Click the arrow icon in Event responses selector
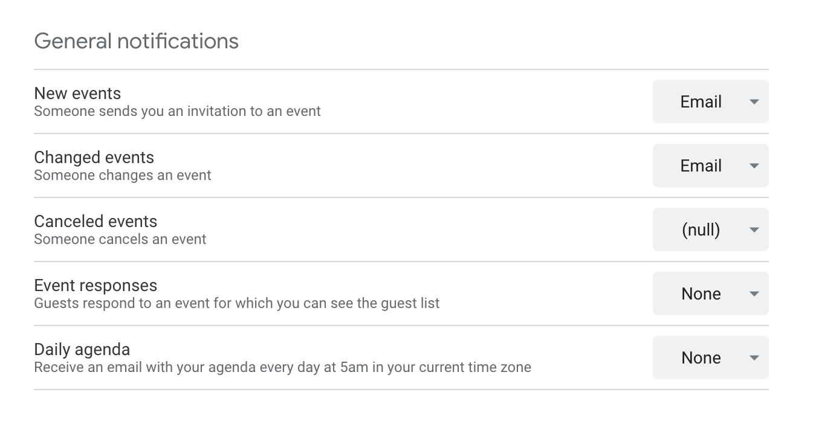816x436 pixels. coord(754,294)
